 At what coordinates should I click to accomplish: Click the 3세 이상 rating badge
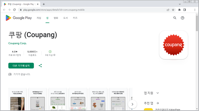click(50, 52)
